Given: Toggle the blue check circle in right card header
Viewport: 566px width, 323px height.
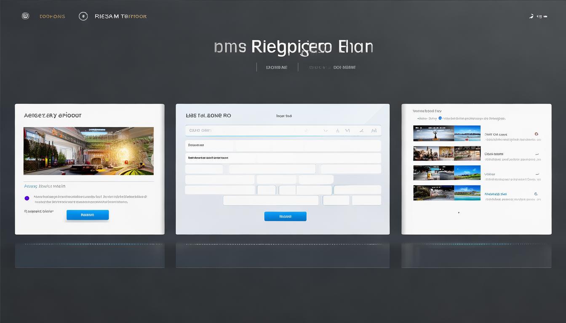Looking at the screenshot, I should tap(440, 118).
